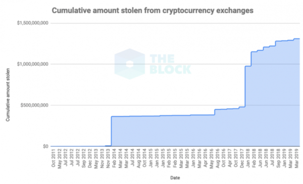Screen dimensions: 303x184
Task: Click the Cumulative amount stolen axis title
Action: tap(8, 95)
